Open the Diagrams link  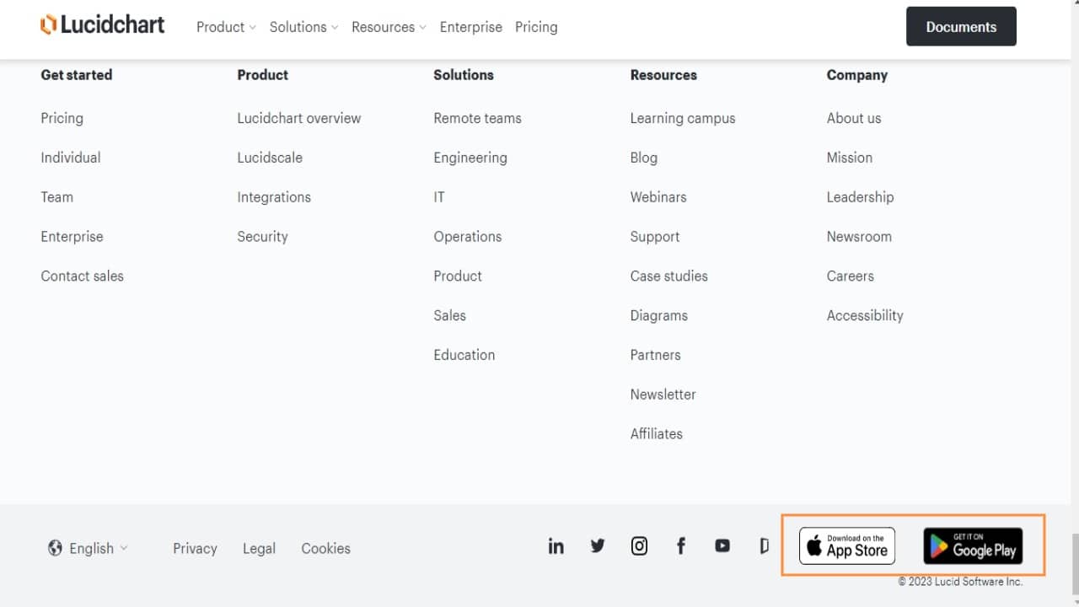click(659, 316)
